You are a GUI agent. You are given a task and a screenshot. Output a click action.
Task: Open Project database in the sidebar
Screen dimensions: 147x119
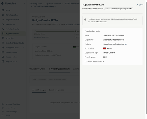point(12,20)
